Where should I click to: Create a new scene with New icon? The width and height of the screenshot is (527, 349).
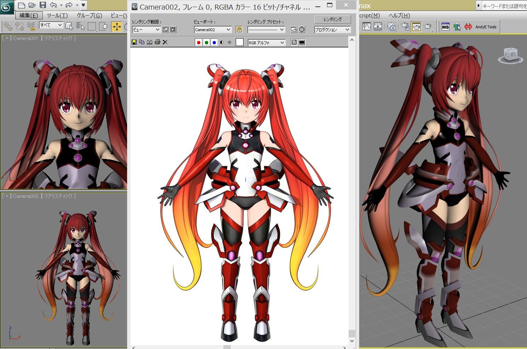coord(22,5)
